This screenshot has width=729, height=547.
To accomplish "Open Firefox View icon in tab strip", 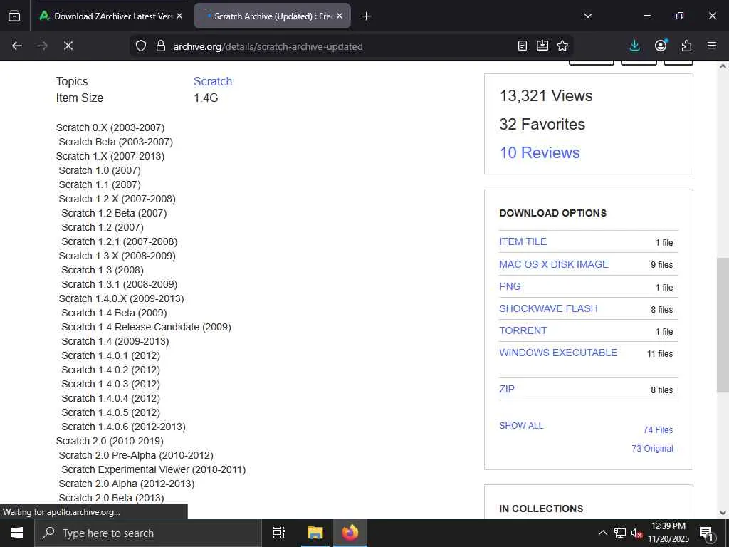I will (x=14, y=16).
